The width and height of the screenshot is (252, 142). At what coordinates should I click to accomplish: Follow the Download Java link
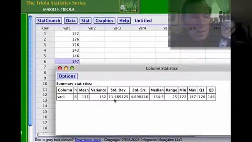coord(88,140)
